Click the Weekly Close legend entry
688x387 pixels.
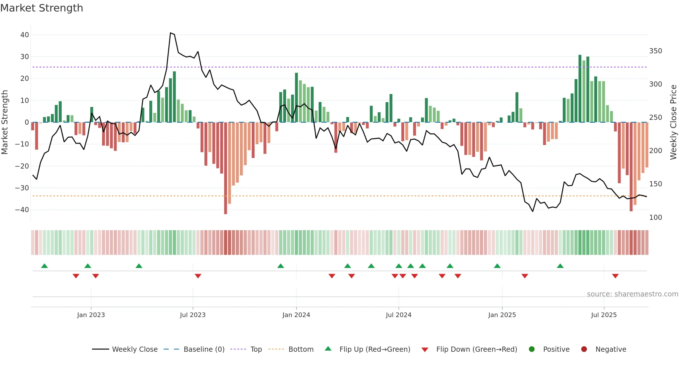(125, 349)
